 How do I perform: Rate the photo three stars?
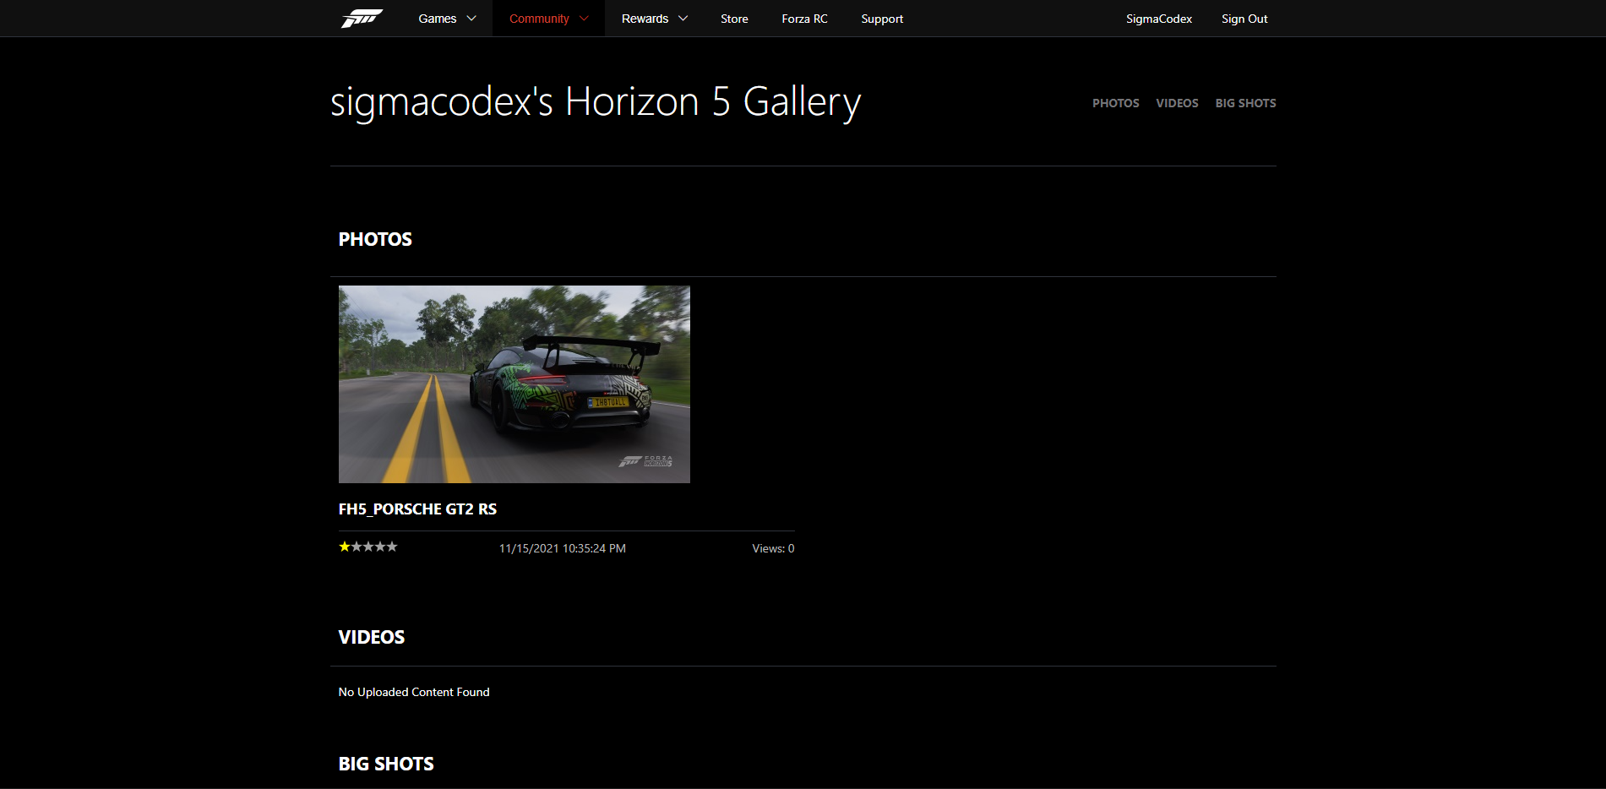[x=368, y=547]
